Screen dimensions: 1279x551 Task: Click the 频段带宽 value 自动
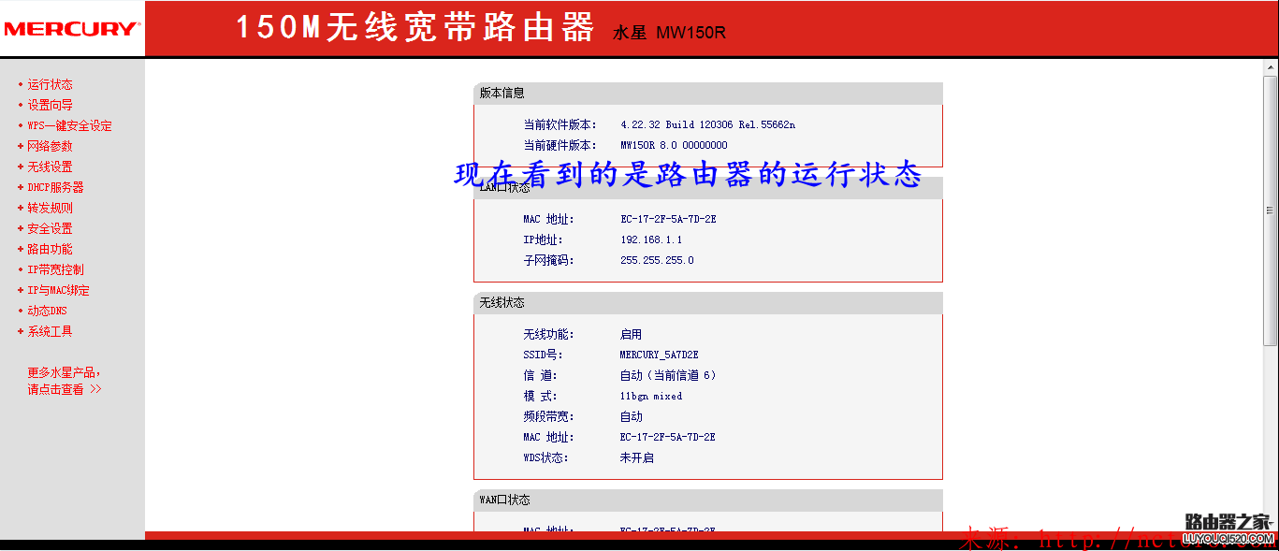click(x=632, y=416)
